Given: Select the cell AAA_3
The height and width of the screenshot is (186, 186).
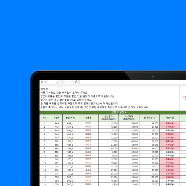Looking at the screenshot, I should click(70, 131).
